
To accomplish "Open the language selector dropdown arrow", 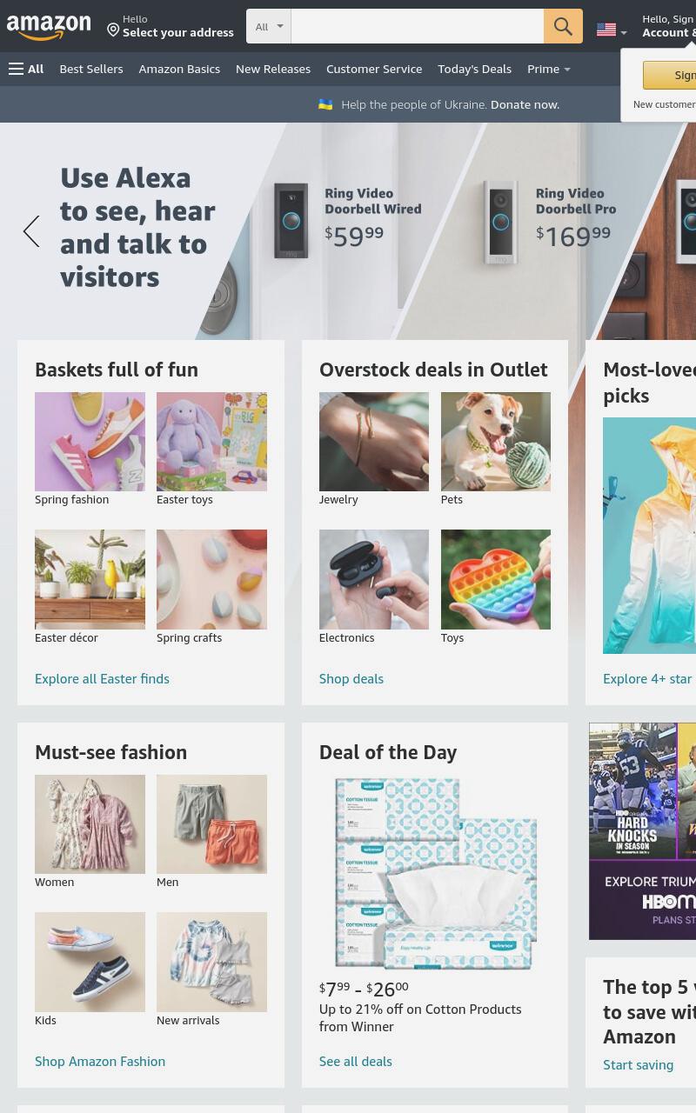I will point(624,33).
